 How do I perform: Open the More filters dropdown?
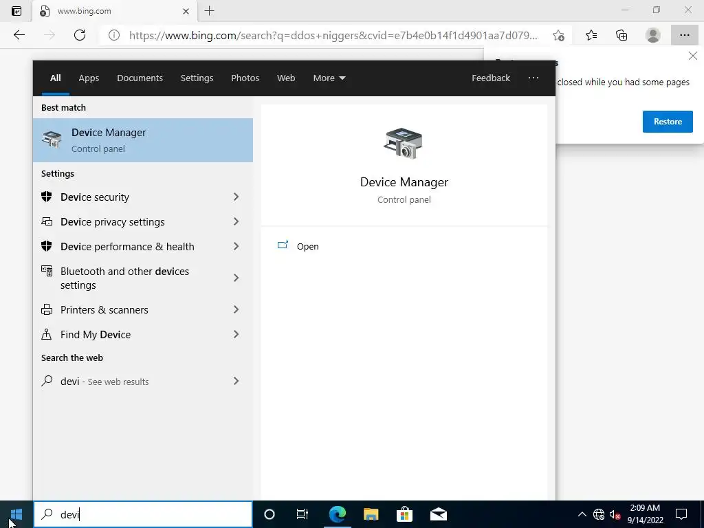(329, 78)
